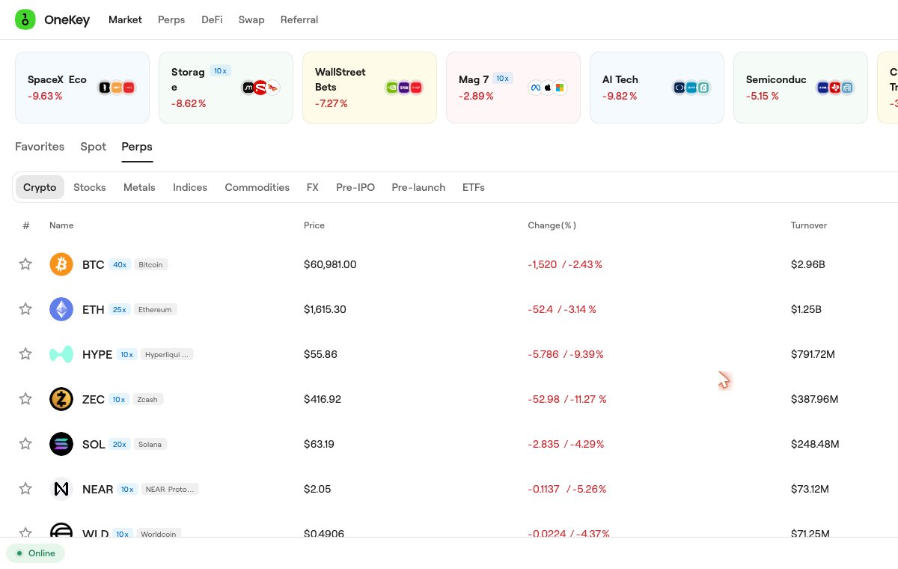Click the Bitcoin coin icon
The image size is (898, 569).
click(61, 264)
